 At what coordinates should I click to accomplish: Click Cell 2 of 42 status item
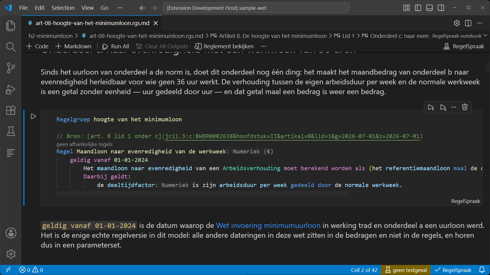(364, 270)
